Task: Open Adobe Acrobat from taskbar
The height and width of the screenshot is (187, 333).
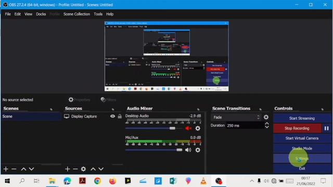Action: pos(82,181)
